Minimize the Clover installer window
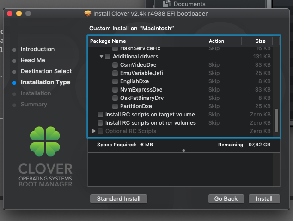 (19, 13)
